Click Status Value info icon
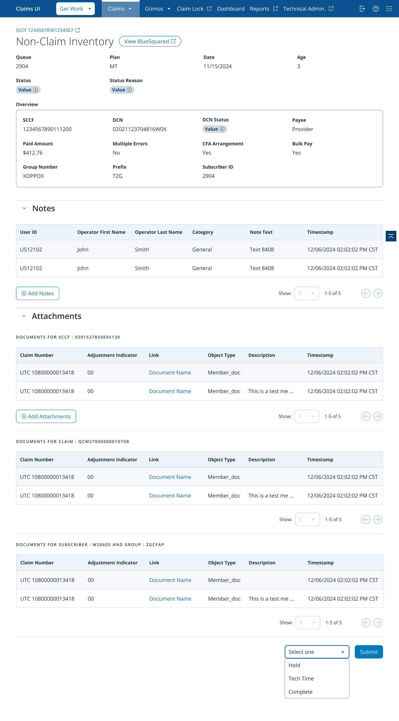The image size is (399, 721). click(36, 90)
